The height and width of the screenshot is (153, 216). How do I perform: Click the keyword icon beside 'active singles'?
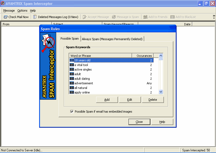[72, 69]
